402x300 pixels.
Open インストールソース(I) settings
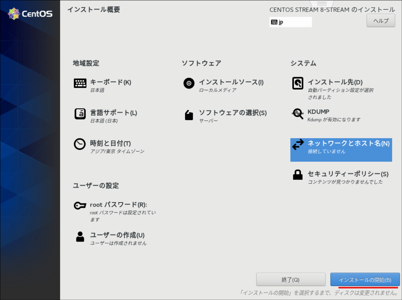[231, 82]
